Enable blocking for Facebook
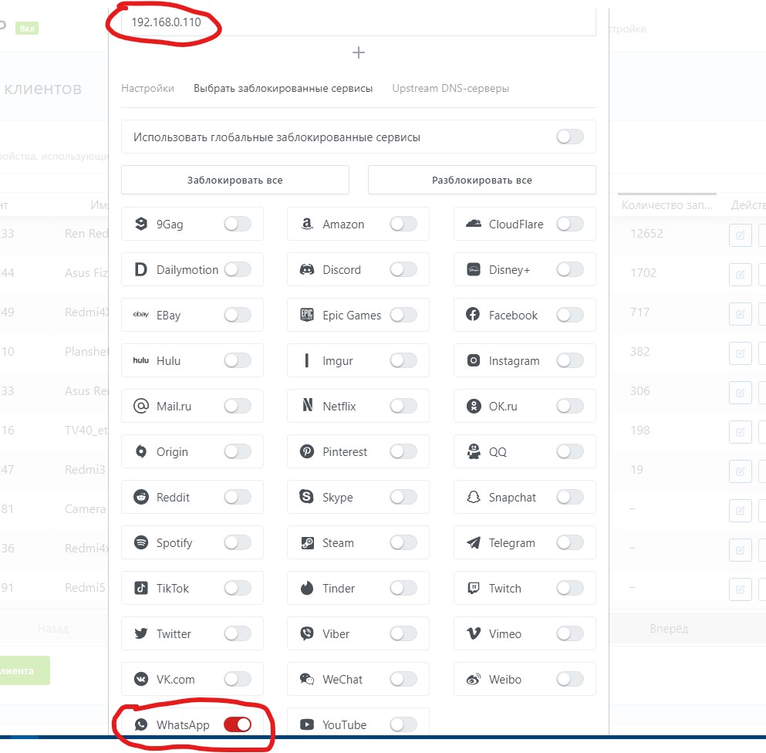Viewport: 766px width, 753px height. 570,315
